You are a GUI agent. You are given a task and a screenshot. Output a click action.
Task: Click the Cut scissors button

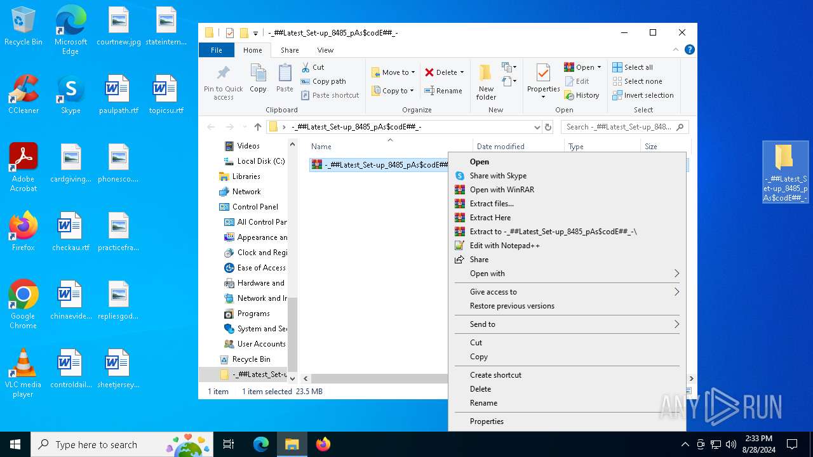click(x=312, y=67)
